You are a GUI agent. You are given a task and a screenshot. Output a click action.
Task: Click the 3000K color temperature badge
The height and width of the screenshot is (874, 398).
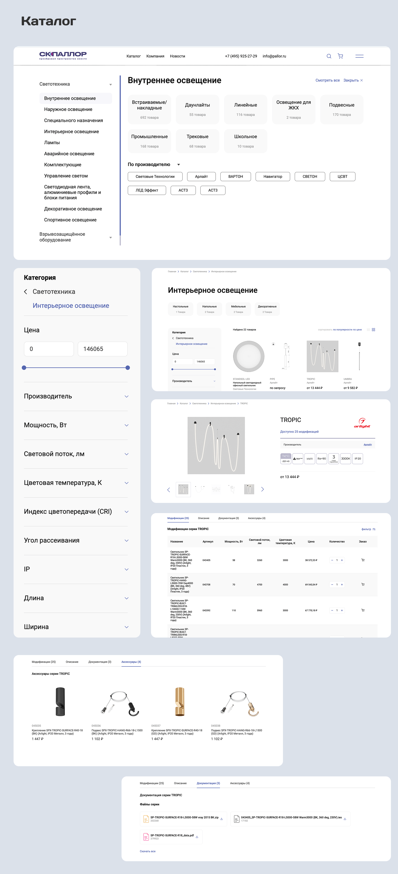346,459
